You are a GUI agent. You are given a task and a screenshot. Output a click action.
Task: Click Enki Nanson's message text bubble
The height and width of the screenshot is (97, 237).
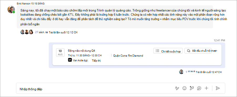point(115,17)
